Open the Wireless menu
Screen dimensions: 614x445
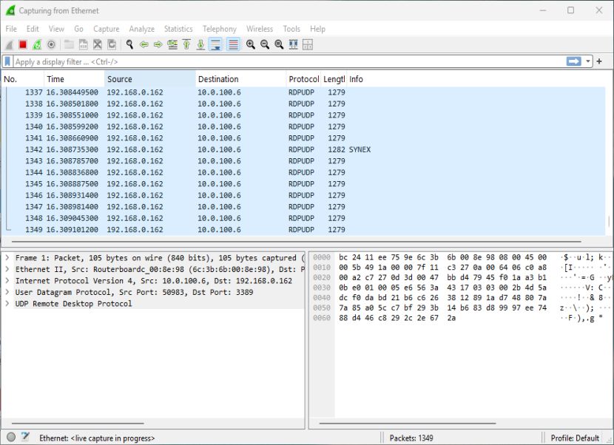(x=260, y=29)
